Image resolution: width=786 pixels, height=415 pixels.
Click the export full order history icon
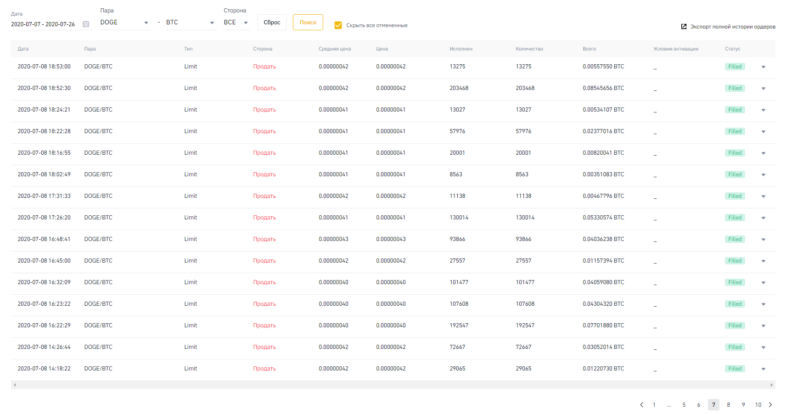[684, 27]
